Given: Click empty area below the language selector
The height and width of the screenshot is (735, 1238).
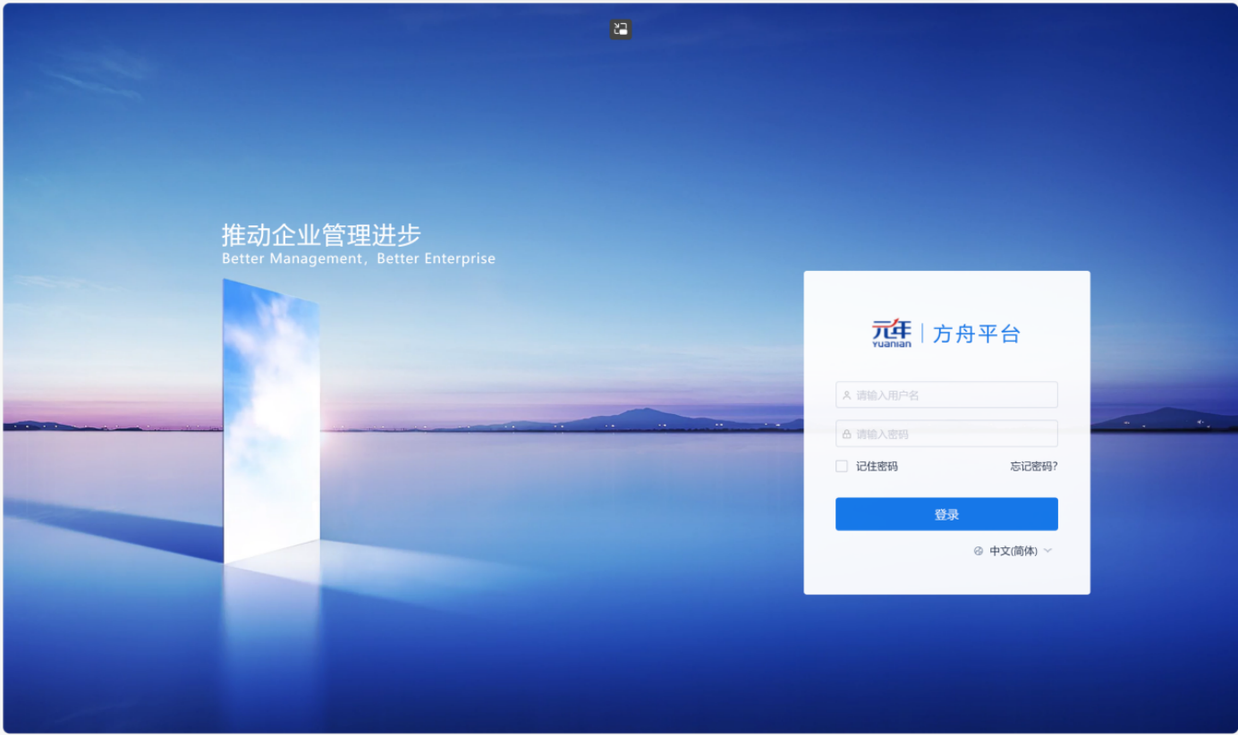Looking at the screenshot, I should [x=946, y=577].
